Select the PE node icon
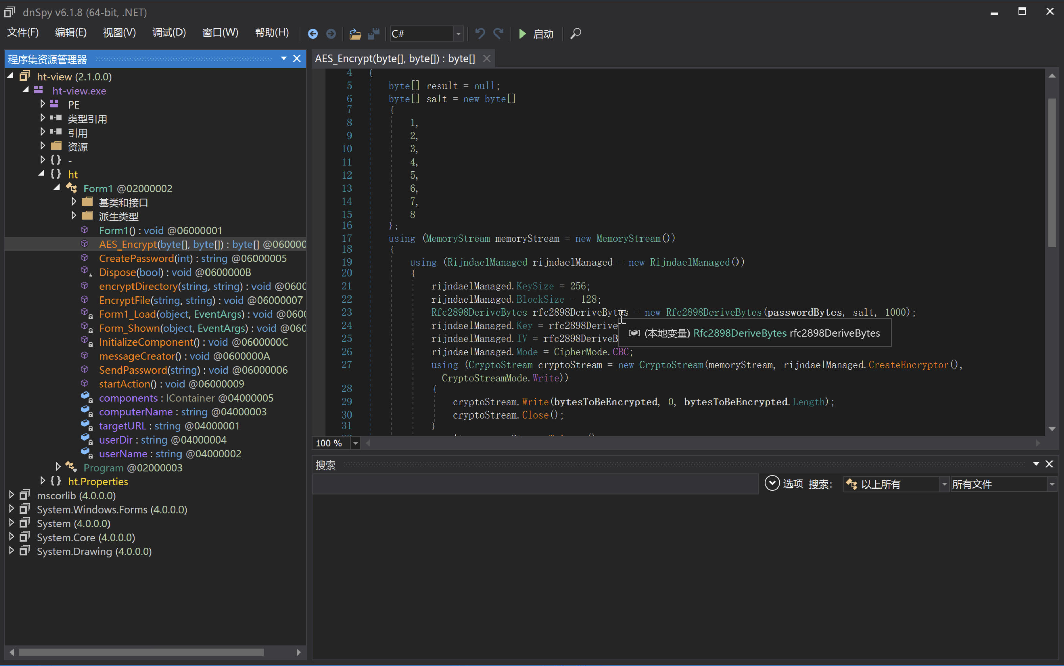This screenshot has width=1064, height=666. pyautogui.click(x=54, y=104)
